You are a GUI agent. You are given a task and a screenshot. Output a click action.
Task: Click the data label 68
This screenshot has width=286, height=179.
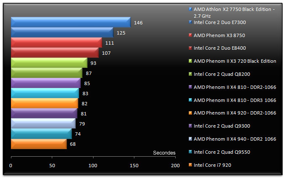pos(72,144)
